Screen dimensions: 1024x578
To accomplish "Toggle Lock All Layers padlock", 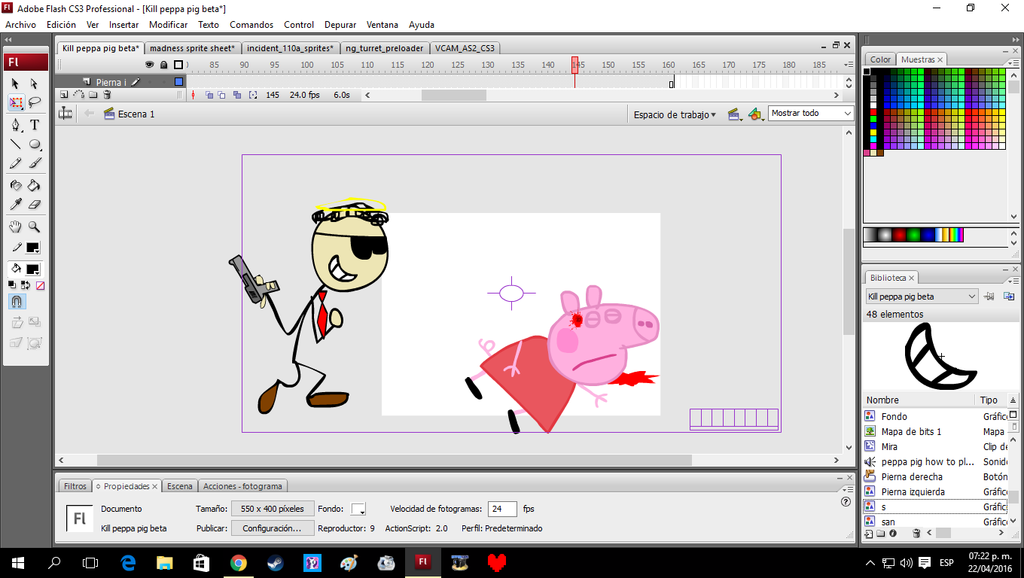I will click(163, 65).
